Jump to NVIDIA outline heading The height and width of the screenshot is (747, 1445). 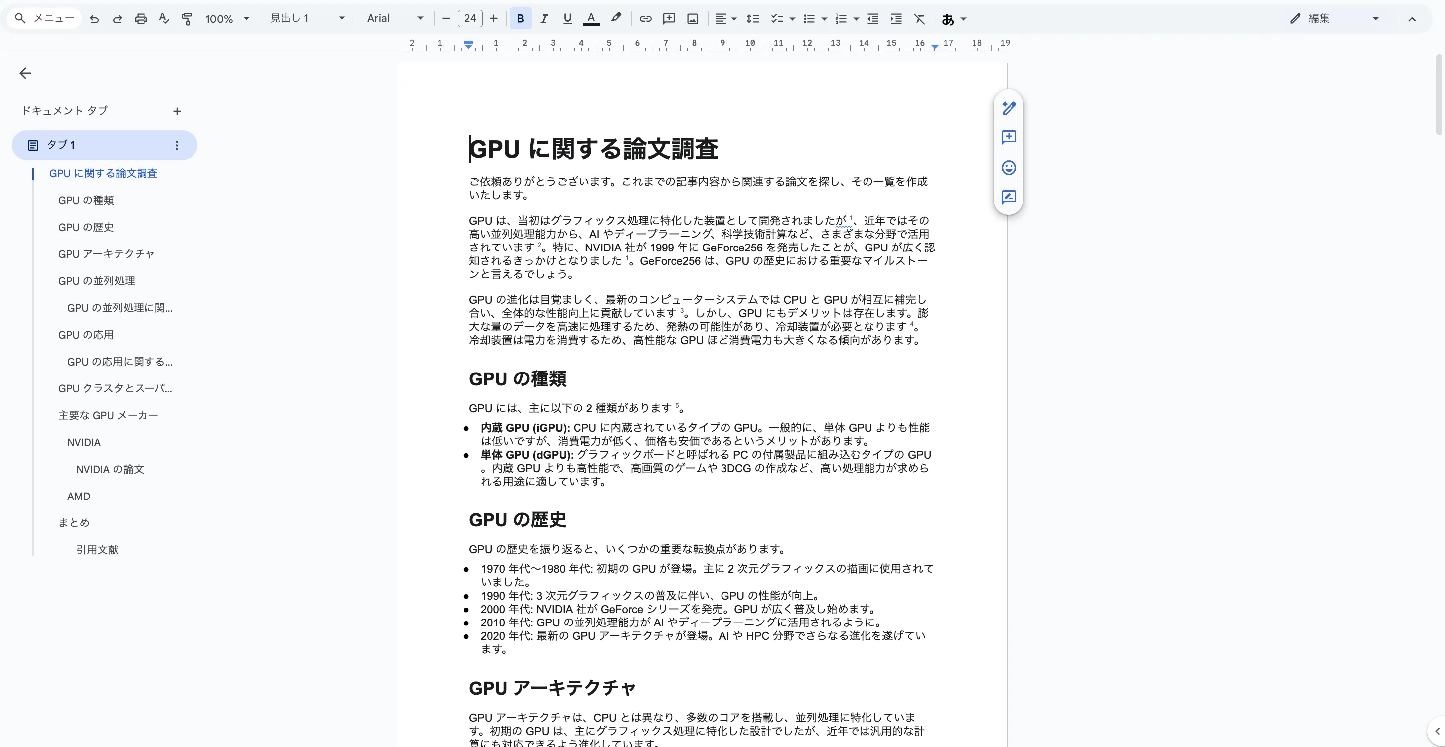(84, 443)
